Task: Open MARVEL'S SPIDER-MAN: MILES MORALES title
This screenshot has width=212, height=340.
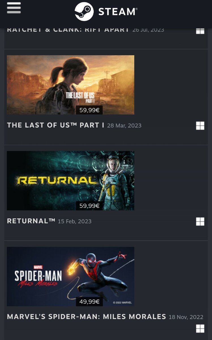Action: coord(86,316)
